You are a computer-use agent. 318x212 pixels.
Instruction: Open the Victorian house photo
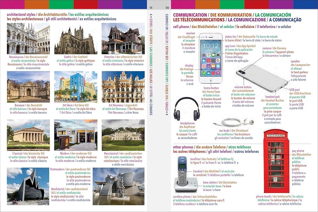click(123, 39)
